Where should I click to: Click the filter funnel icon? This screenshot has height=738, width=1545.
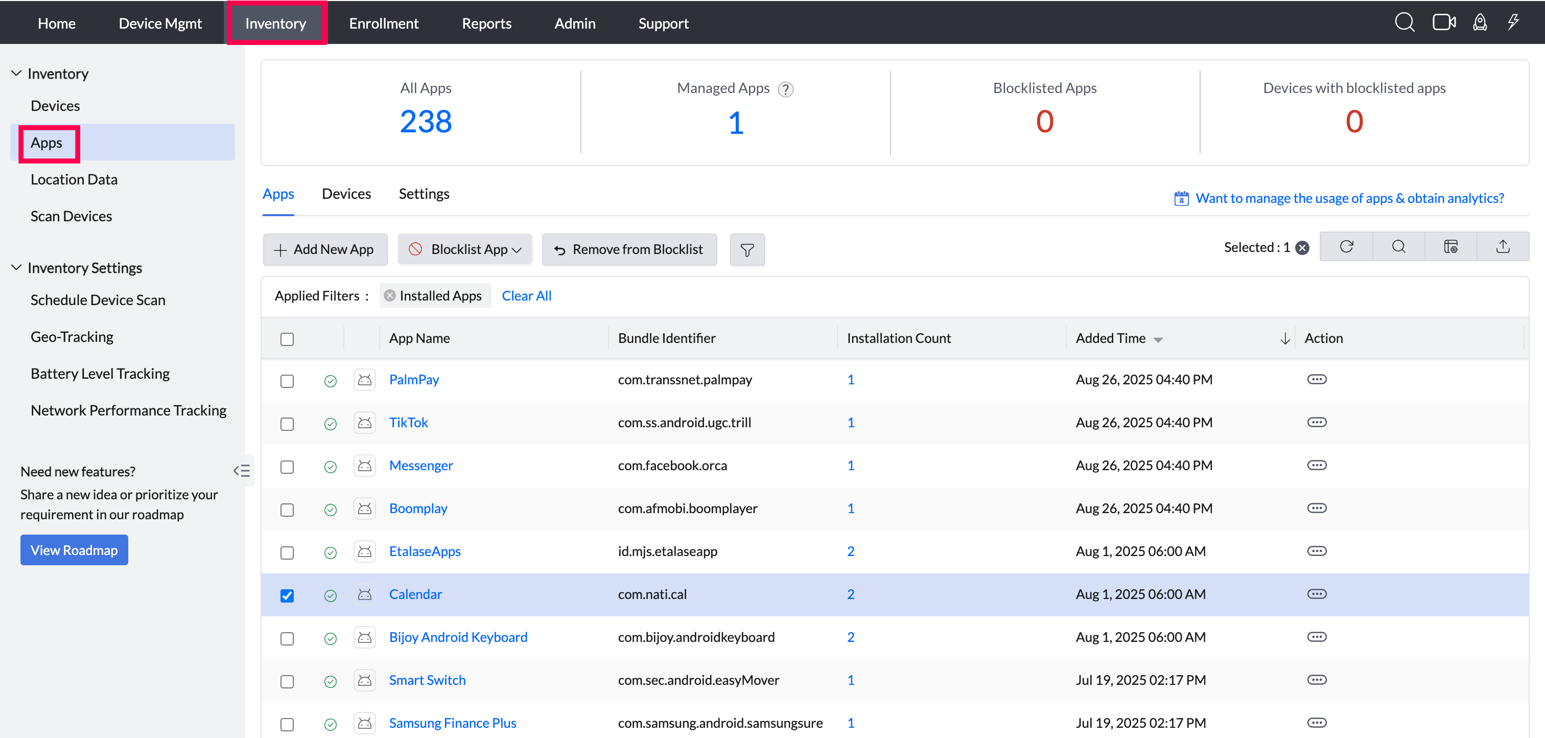coord(747,249)
